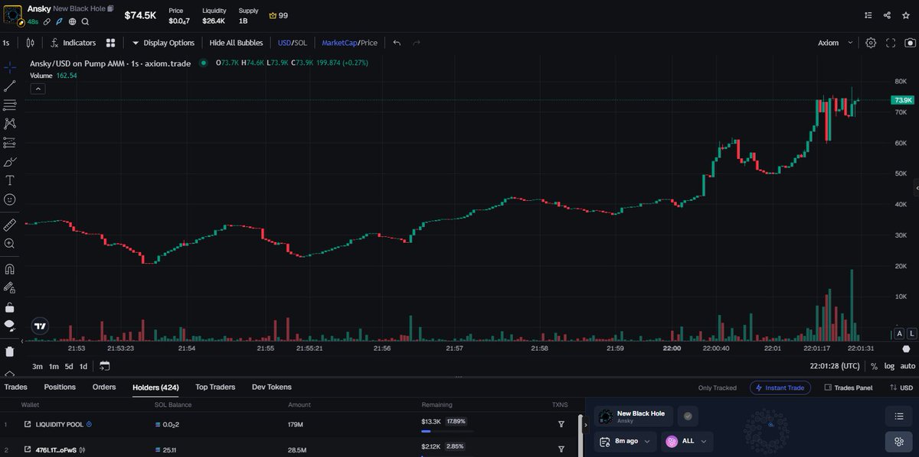Open the token's feather pump icon

click(x=59, y=21)
